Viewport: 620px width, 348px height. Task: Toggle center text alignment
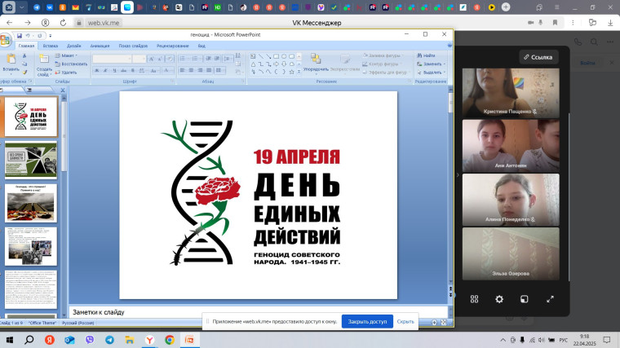(x=191, y=70)
